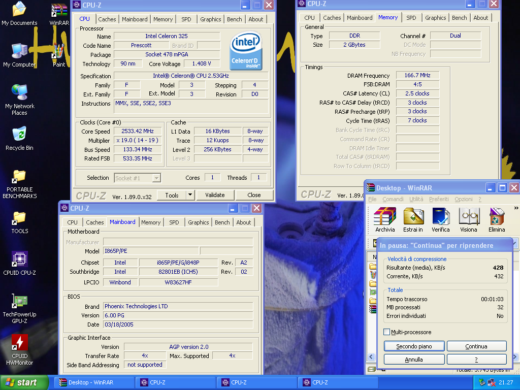The width and height of the screenshot is (520, 390).
Task: Click the Instructions field MMX, SSE, SSE2, SSE3
Action: coord(191,106)
